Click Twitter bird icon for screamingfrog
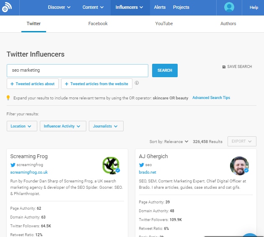 click(x=13, y=165)
